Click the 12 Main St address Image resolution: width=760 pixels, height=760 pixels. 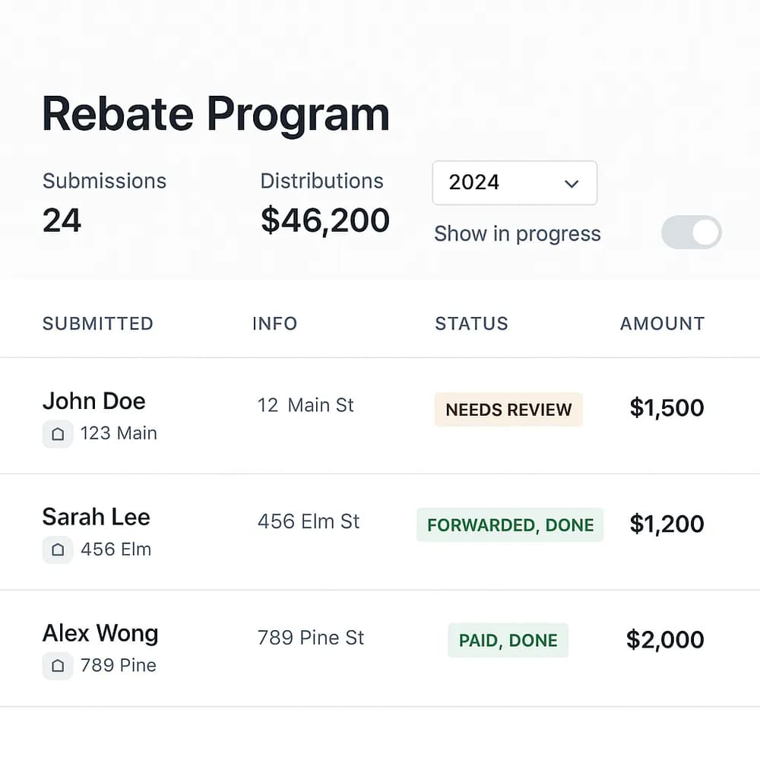click(x=305, y=405)
